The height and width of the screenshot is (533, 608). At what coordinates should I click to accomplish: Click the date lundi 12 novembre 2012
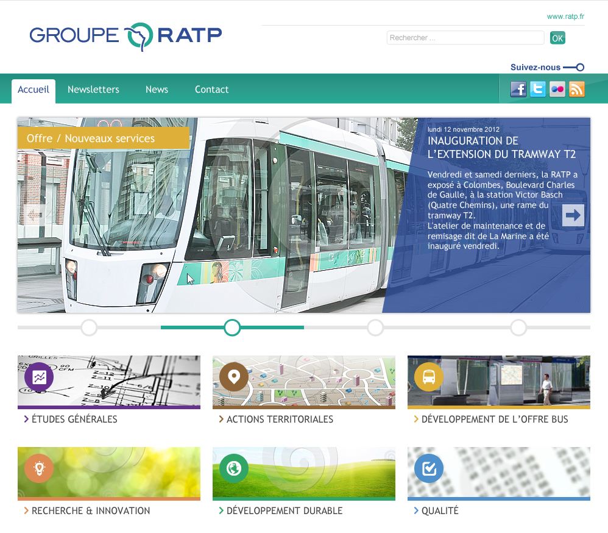[464, 129]
